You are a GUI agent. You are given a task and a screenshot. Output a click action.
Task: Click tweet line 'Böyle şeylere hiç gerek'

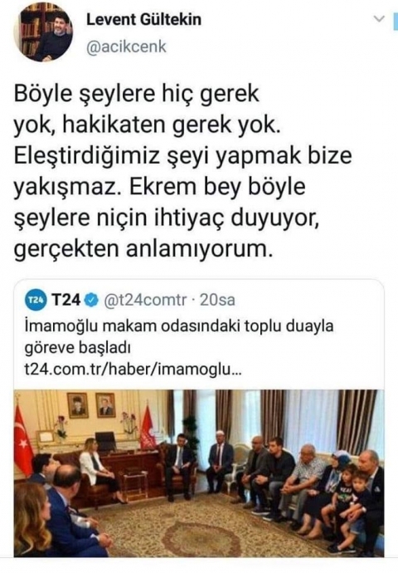137,95
